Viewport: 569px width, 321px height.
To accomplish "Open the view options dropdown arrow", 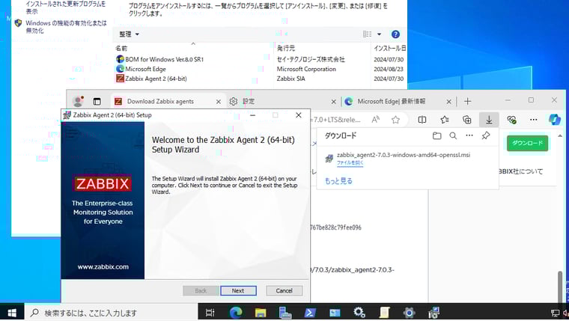I will point(379,34).
